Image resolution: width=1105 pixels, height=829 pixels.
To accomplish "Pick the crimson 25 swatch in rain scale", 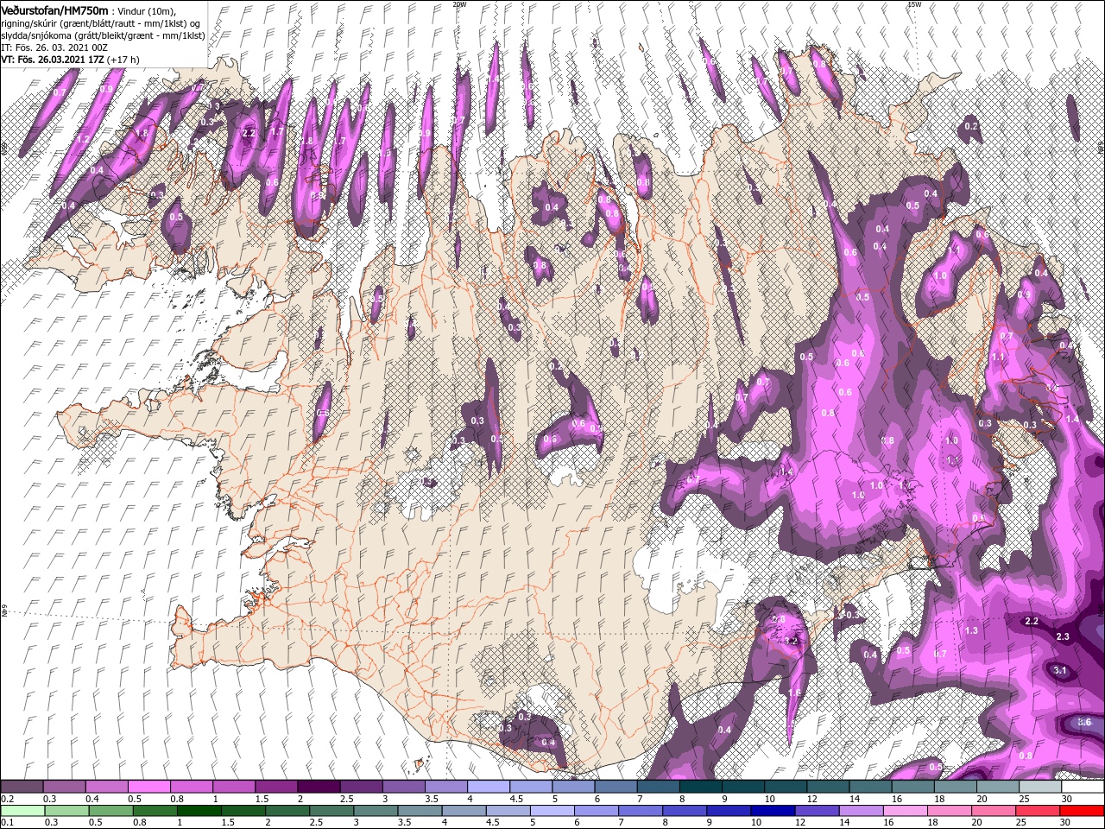I will click(x=1038, y=811).
